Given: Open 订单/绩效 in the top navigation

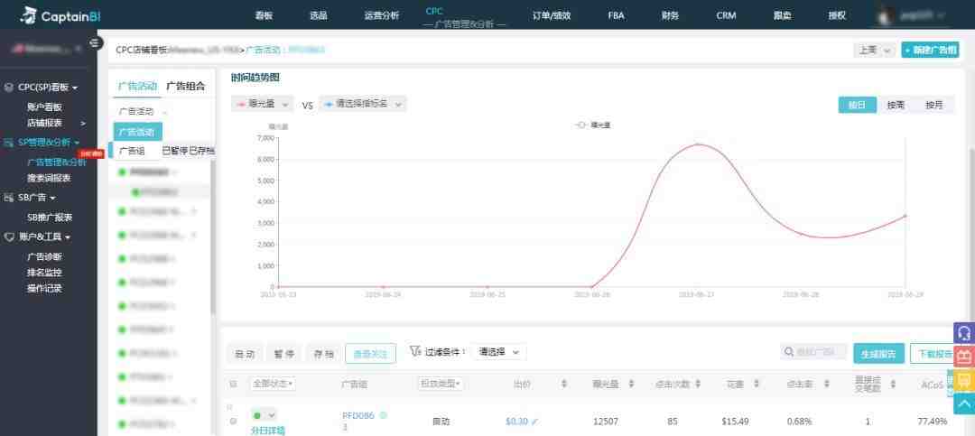Looking at the screenshot, I should click(552, 15).
